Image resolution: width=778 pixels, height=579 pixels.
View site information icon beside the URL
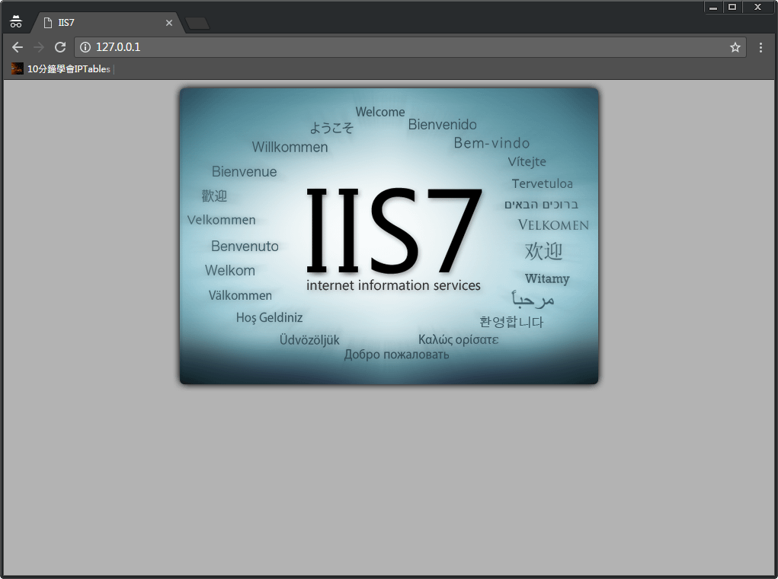85,47
